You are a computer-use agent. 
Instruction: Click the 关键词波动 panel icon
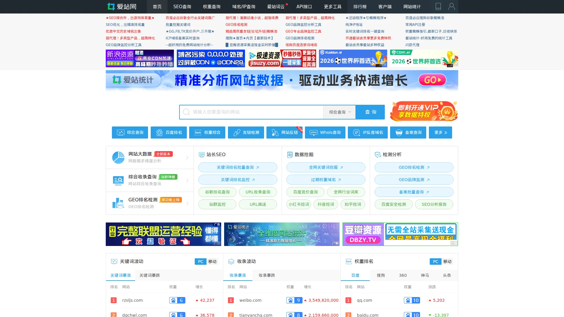[x=114, y=262]
